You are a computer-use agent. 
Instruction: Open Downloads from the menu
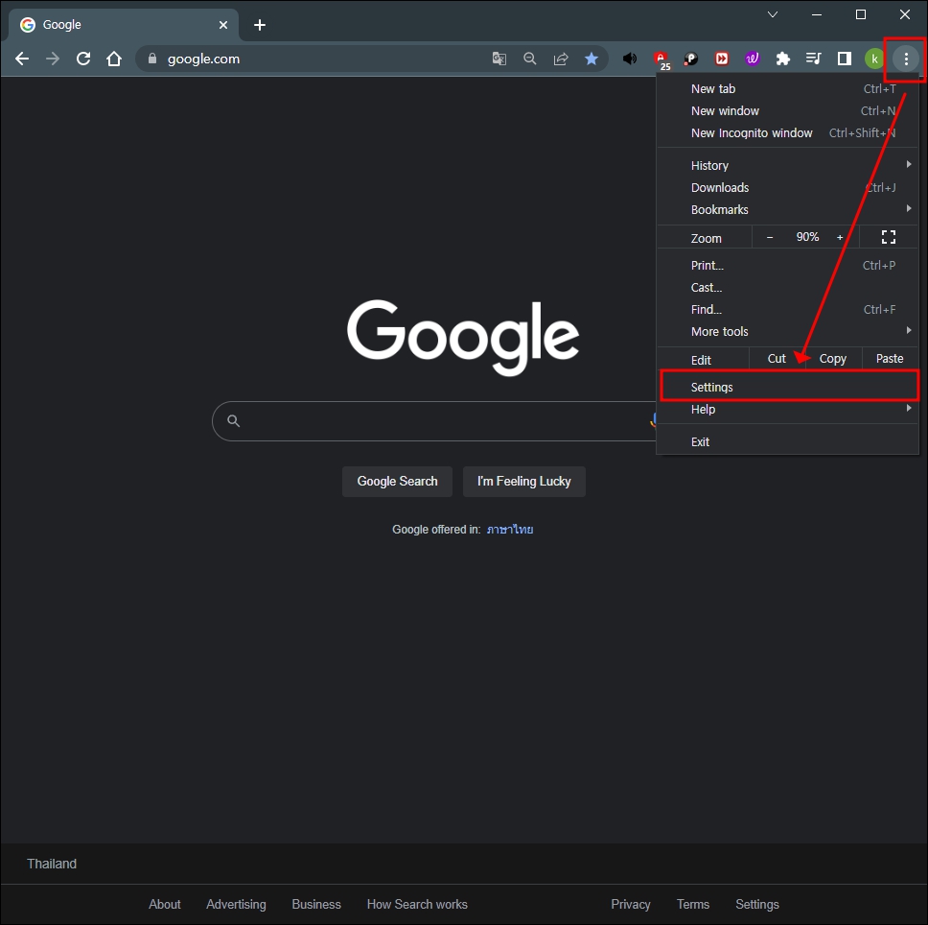click(x=788, y=188)
